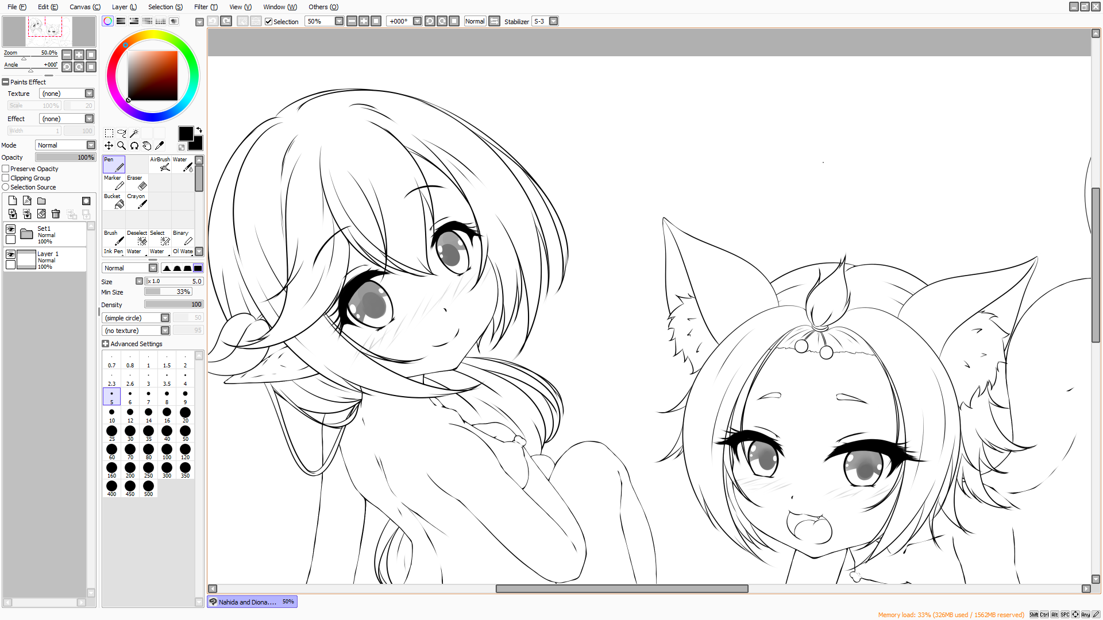Viewport: 1103px width, 620px height.
Task: Choose brush size 10 preset
Action: [111, 415]
